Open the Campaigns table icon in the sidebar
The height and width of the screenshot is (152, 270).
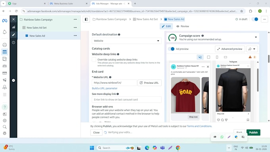pyautogui.click(x=5, y=52)
